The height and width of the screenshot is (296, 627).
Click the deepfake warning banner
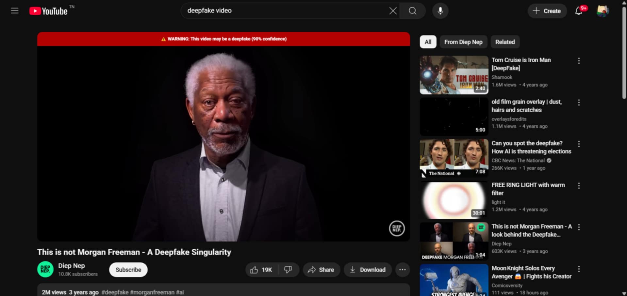223,39
